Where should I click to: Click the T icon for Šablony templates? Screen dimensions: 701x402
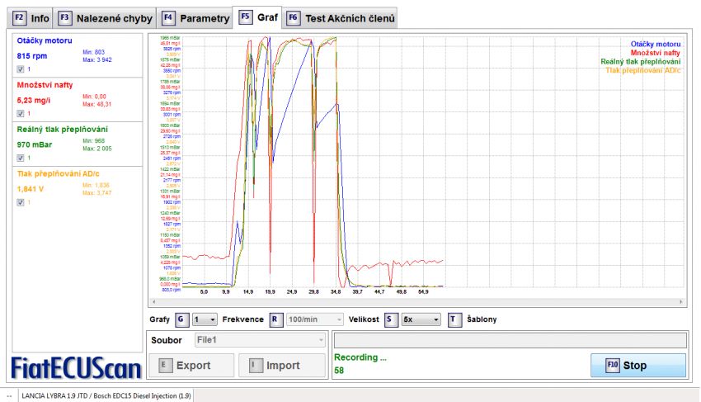(454, 319)
